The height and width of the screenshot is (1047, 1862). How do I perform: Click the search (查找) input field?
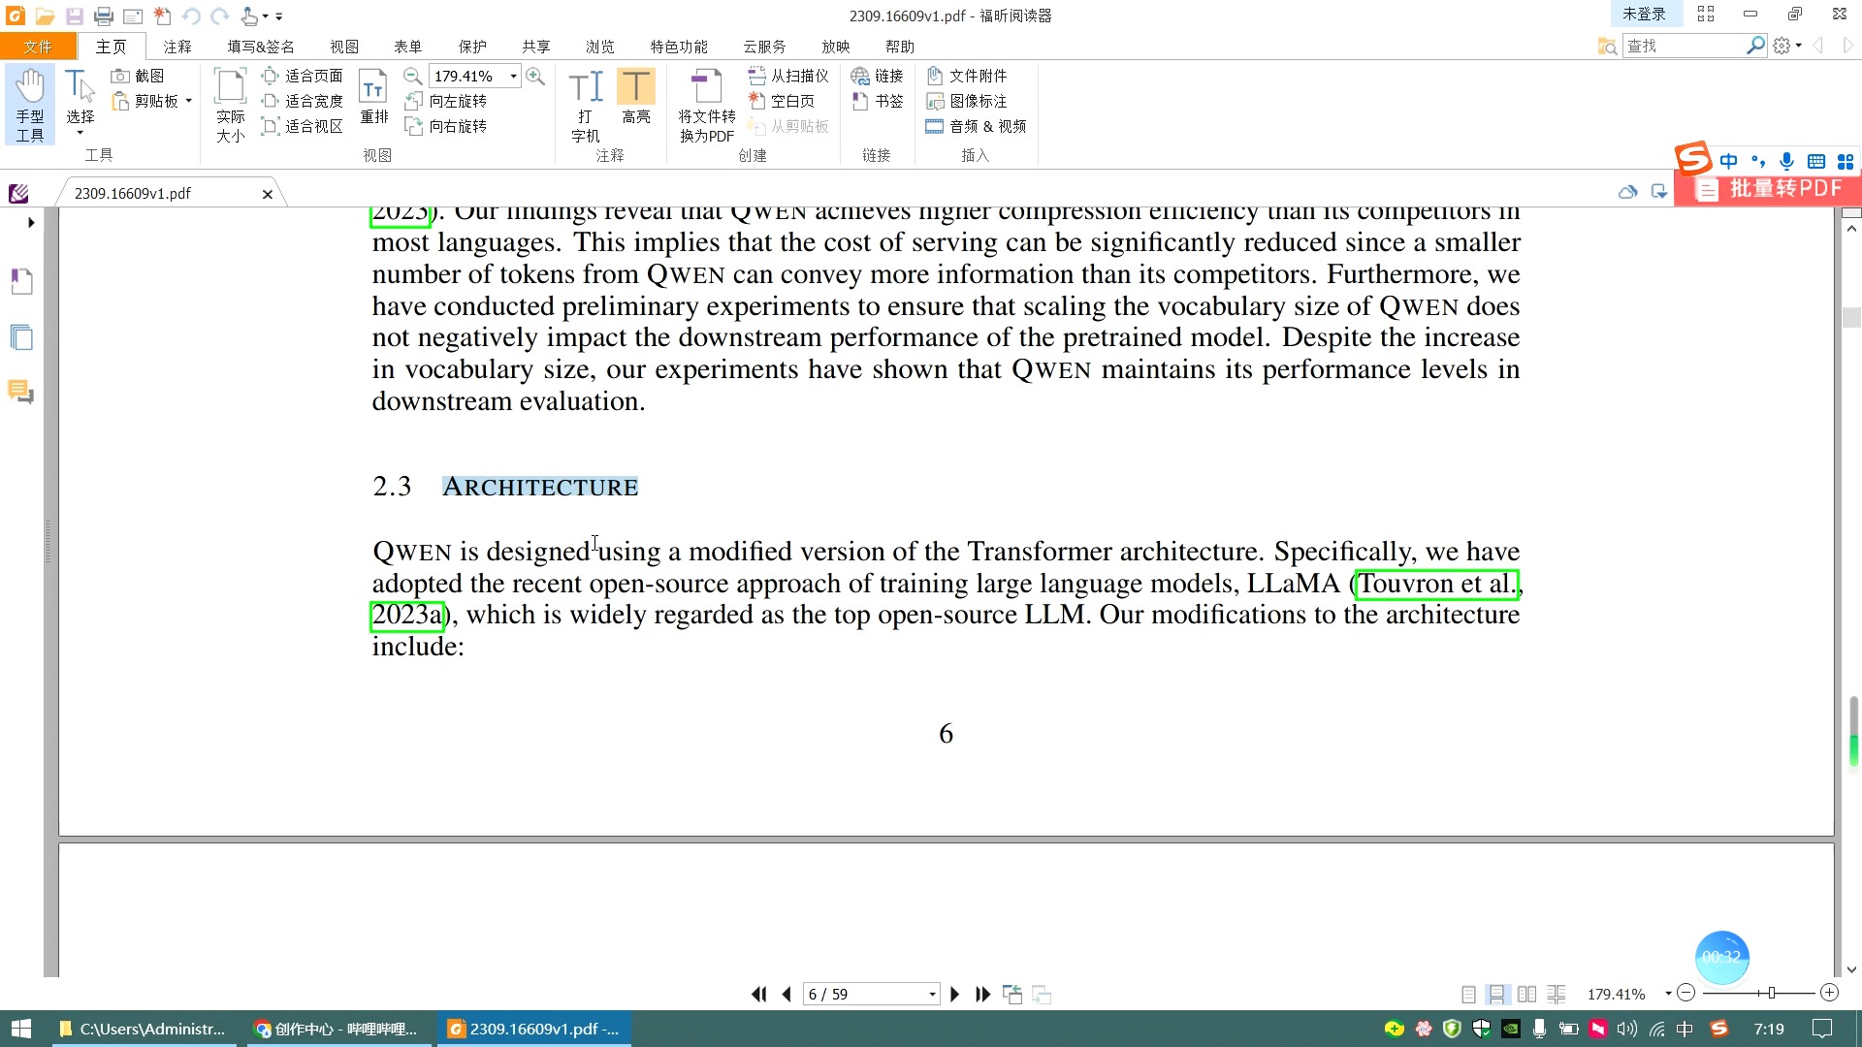[1685, 46]
